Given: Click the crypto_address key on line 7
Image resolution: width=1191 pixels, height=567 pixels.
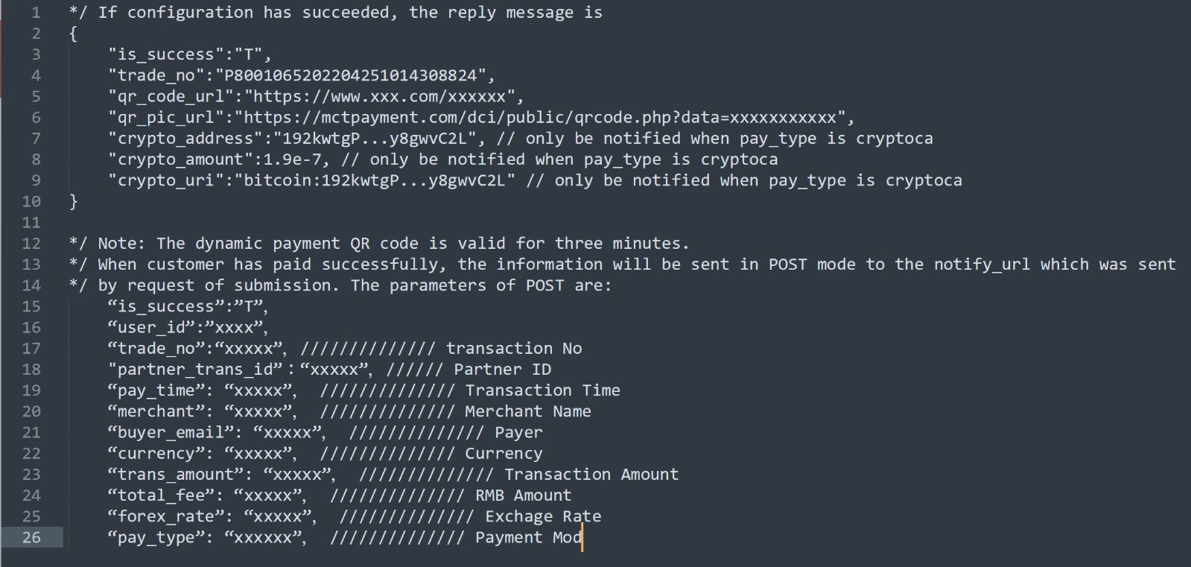Looking at the screenshot, I should [185, 139].
